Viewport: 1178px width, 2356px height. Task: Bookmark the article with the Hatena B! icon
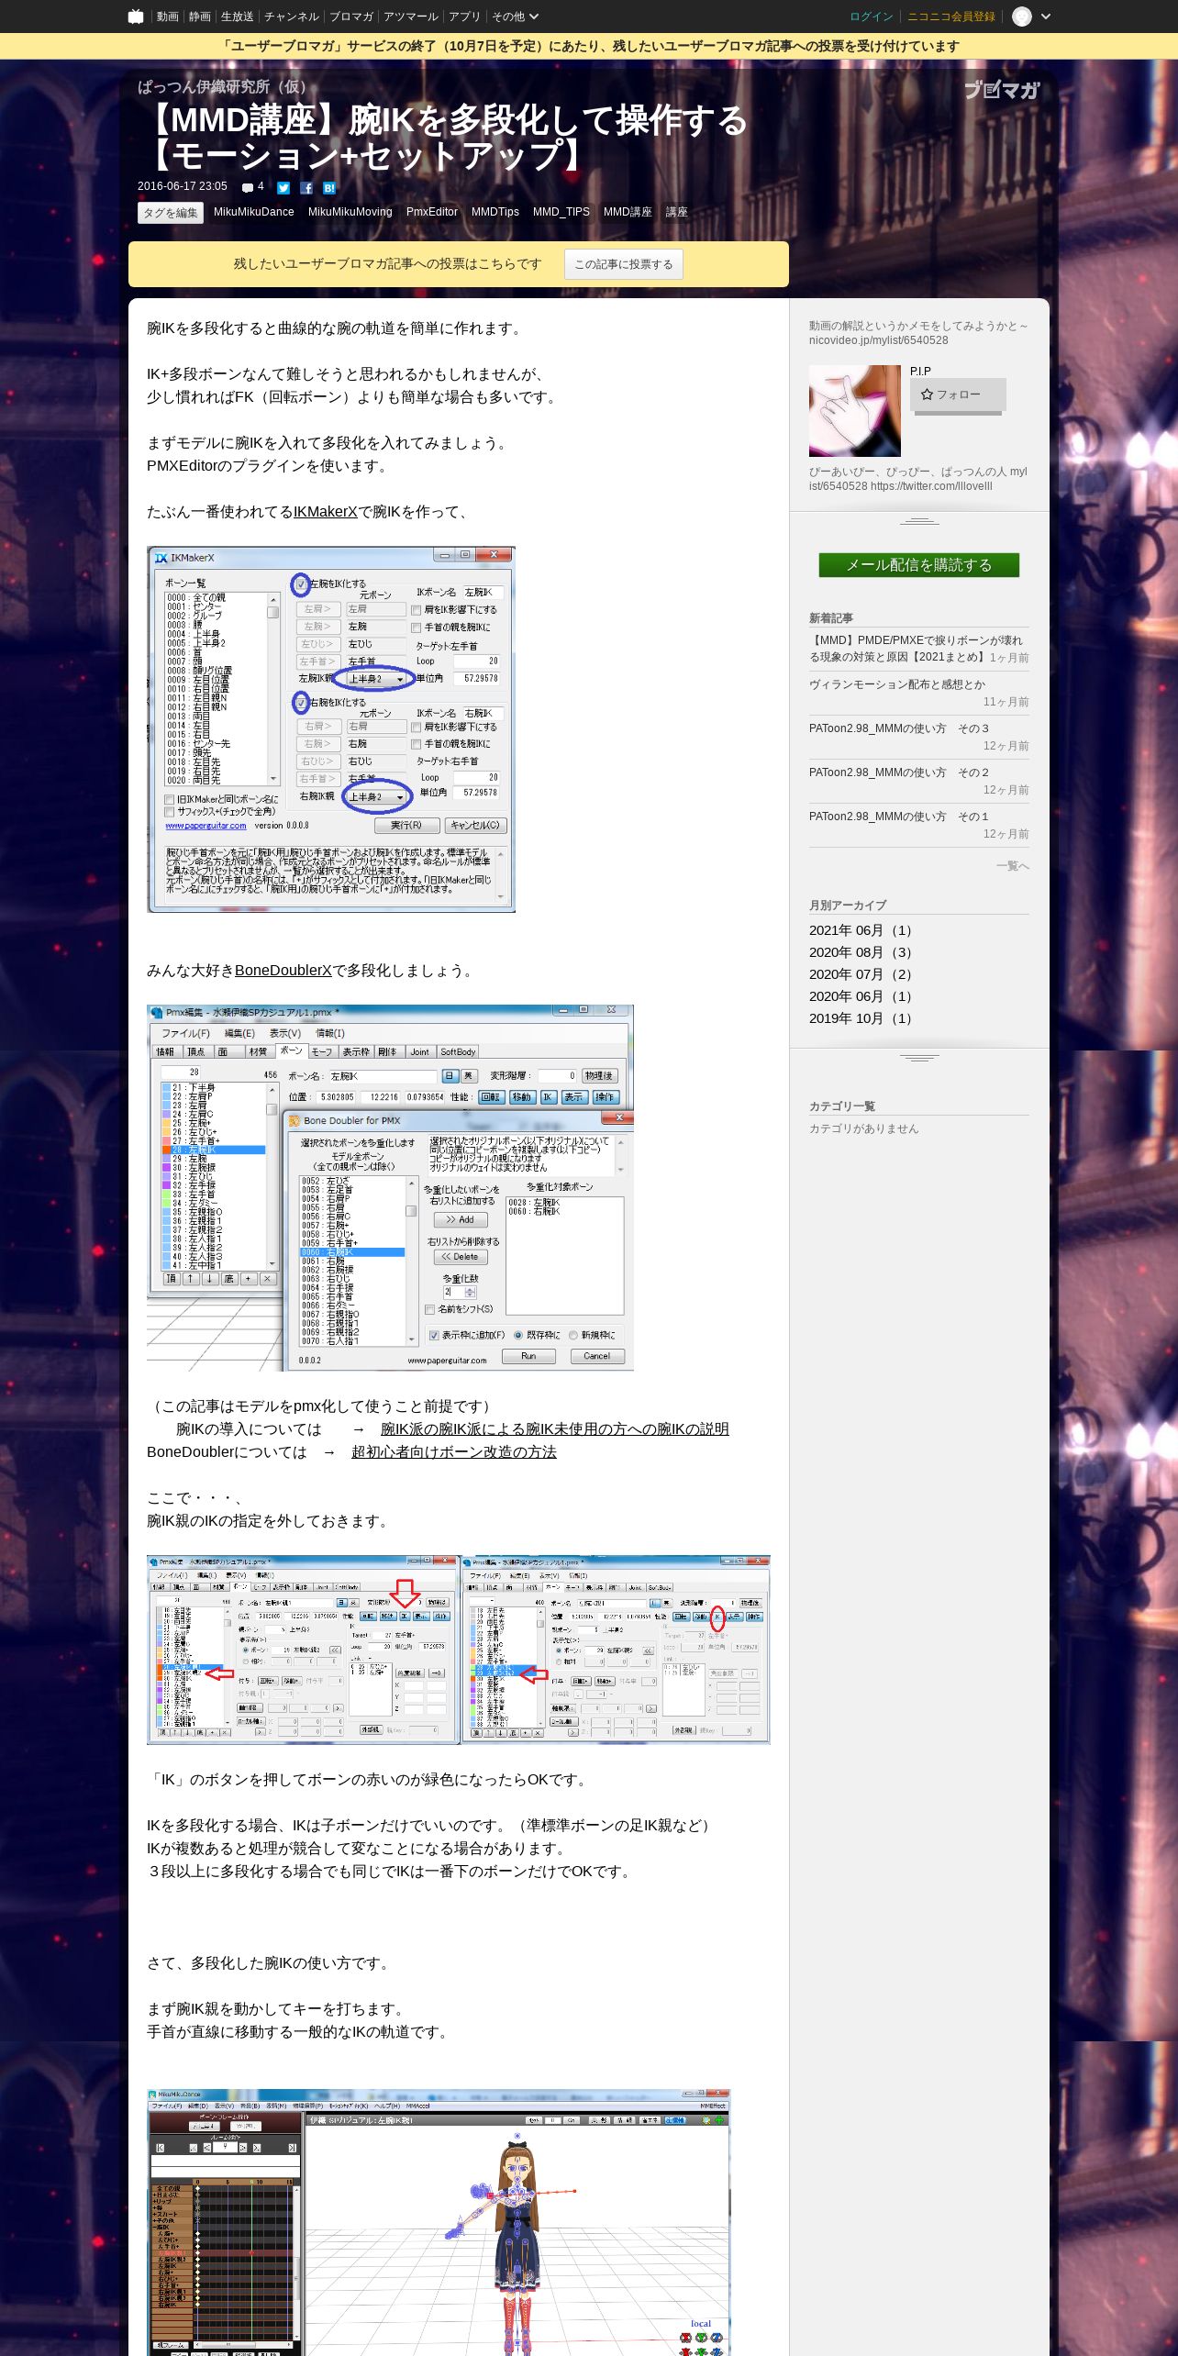329,188
